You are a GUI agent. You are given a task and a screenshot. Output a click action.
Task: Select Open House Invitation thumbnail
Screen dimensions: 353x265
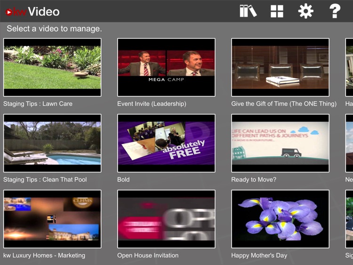pyautogui.click(x=166, y=219)
